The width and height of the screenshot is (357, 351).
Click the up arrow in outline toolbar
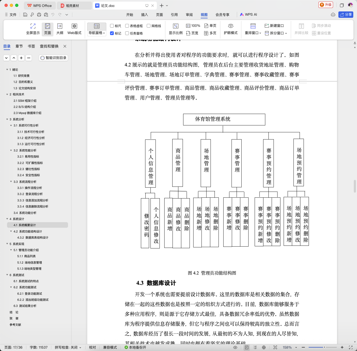pyautogui.click(x=14, y=58)
